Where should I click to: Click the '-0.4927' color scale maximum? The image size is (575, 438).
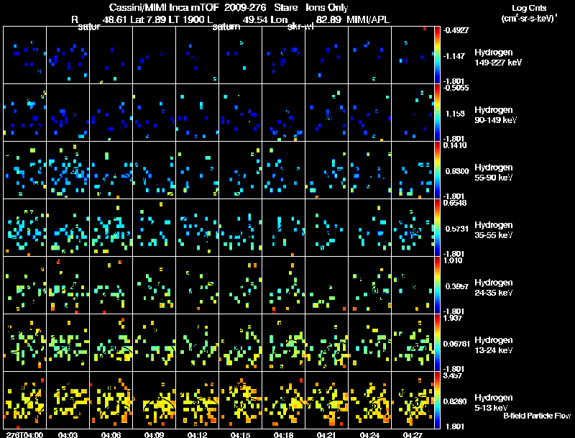[x=456, y=30]
